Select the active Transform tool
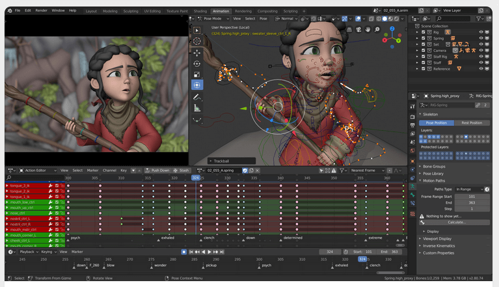The height and width of the screenshot is (287, 499). pos(197,85)
